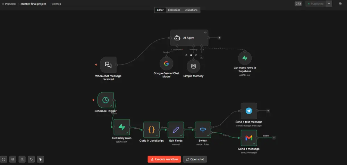Select the Schedule Trigger node

(x=105, y=100)
